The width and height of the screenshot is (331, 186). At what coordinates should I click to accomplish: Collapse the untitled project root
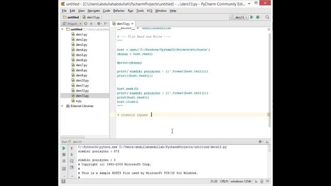[63, 29]
